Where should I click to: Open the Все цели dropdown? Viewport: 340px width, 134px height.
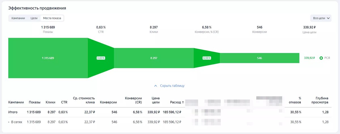(x=321, y=18)
